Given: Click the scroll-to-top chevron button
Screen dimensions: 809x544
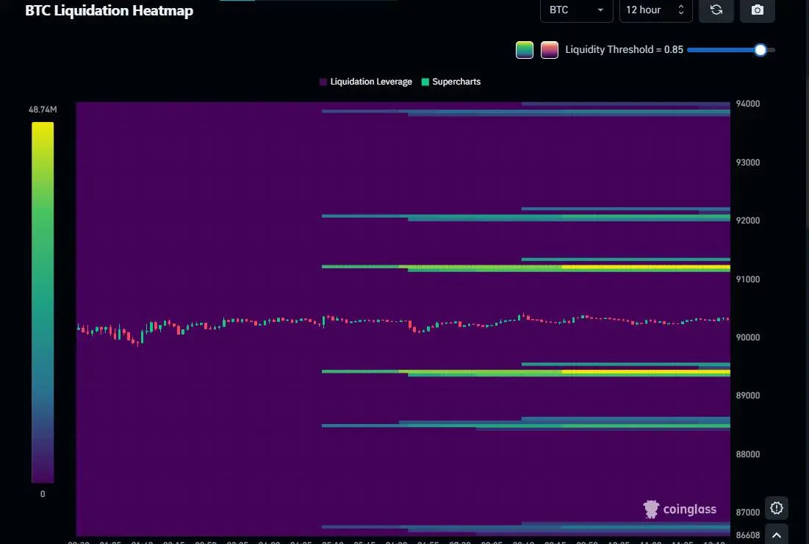Looking at the screenshot, I should [x=777, y=534].
